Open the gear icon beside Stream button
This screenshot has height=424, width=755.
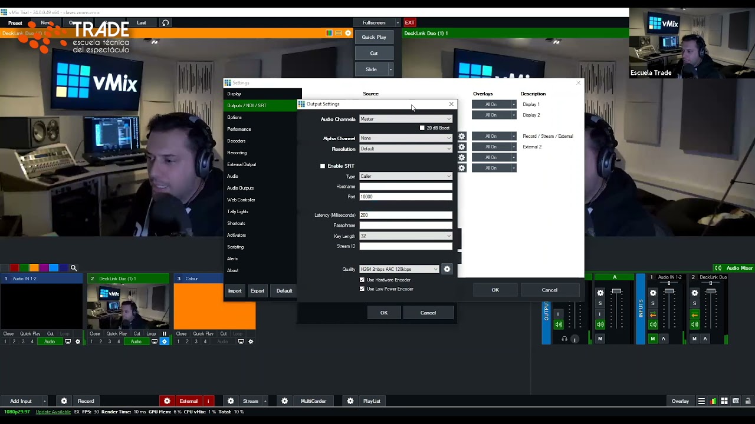[x=231, y=401]
